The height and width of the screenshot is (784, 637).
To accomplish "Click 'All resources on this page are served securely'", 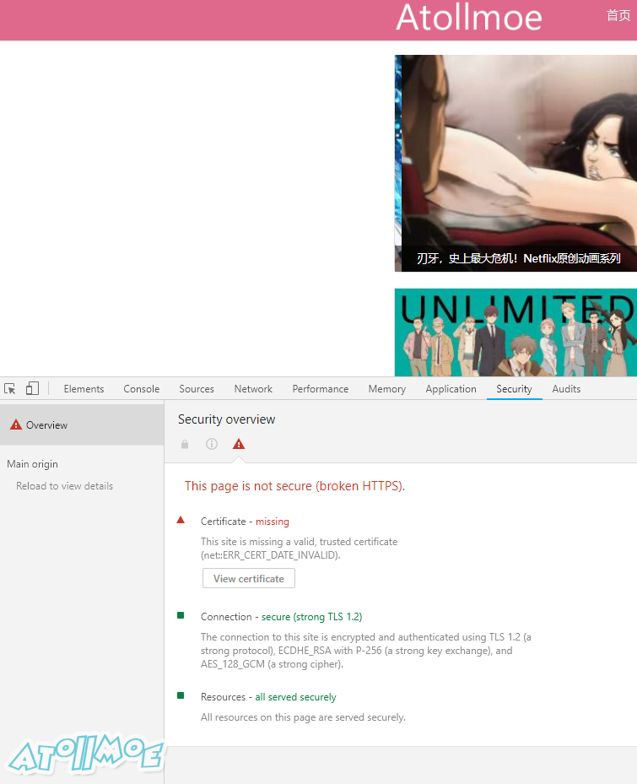I will (x=303, y=717).
